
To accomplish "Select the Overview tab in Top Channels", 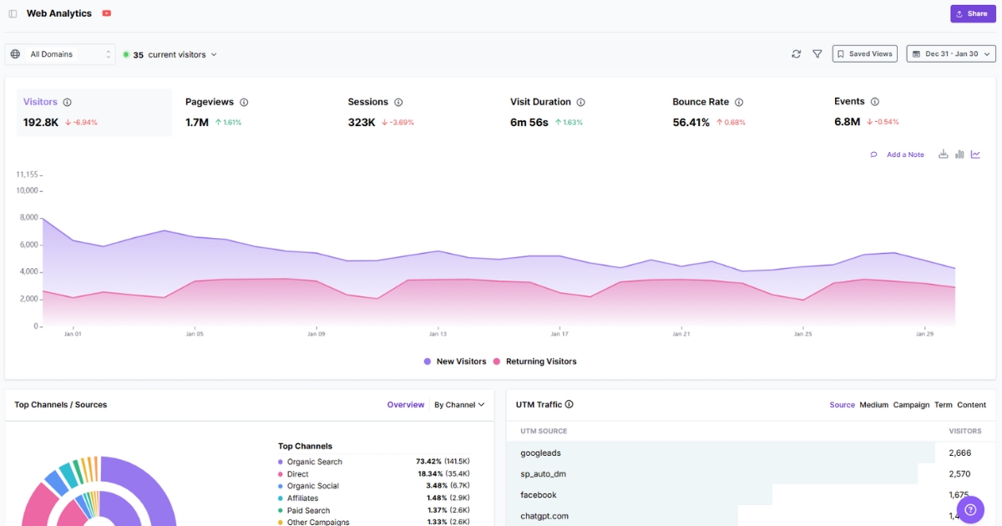I will (x=405, y=404).
